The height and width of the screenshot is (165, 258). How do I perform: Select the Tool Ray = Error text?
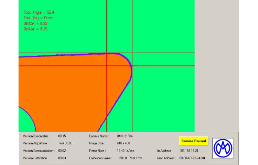[x=38, y=18]
